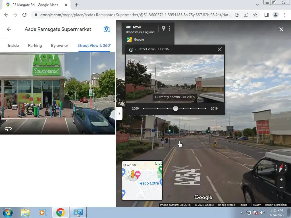Select the timeline point just right of handle
Image resolution: width=291 pixels, height=218 pixels.
(183, 108)
